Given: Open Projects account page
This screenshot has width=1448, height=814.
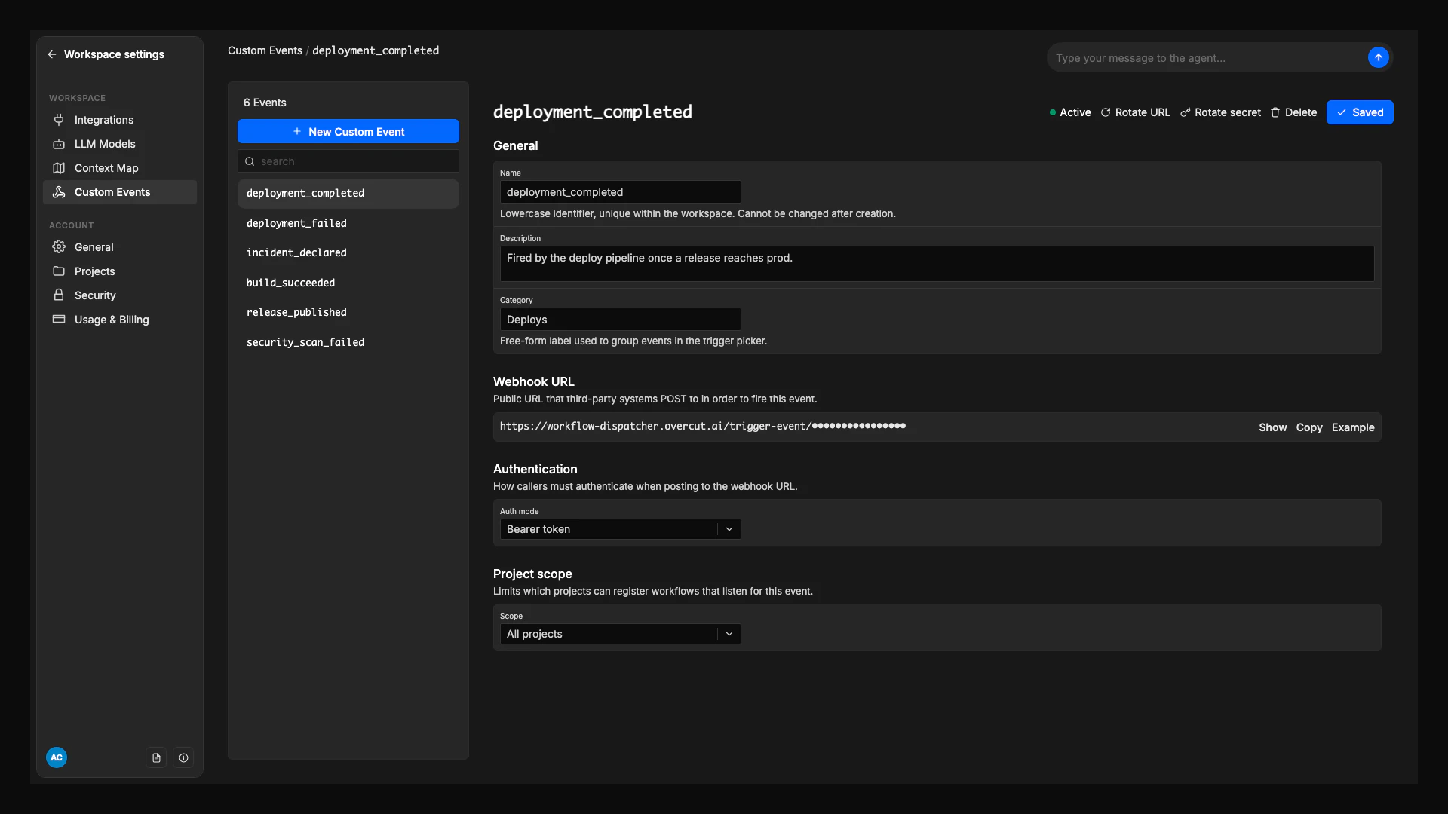Looking at the screenshot, I should (x=120, y=271).
